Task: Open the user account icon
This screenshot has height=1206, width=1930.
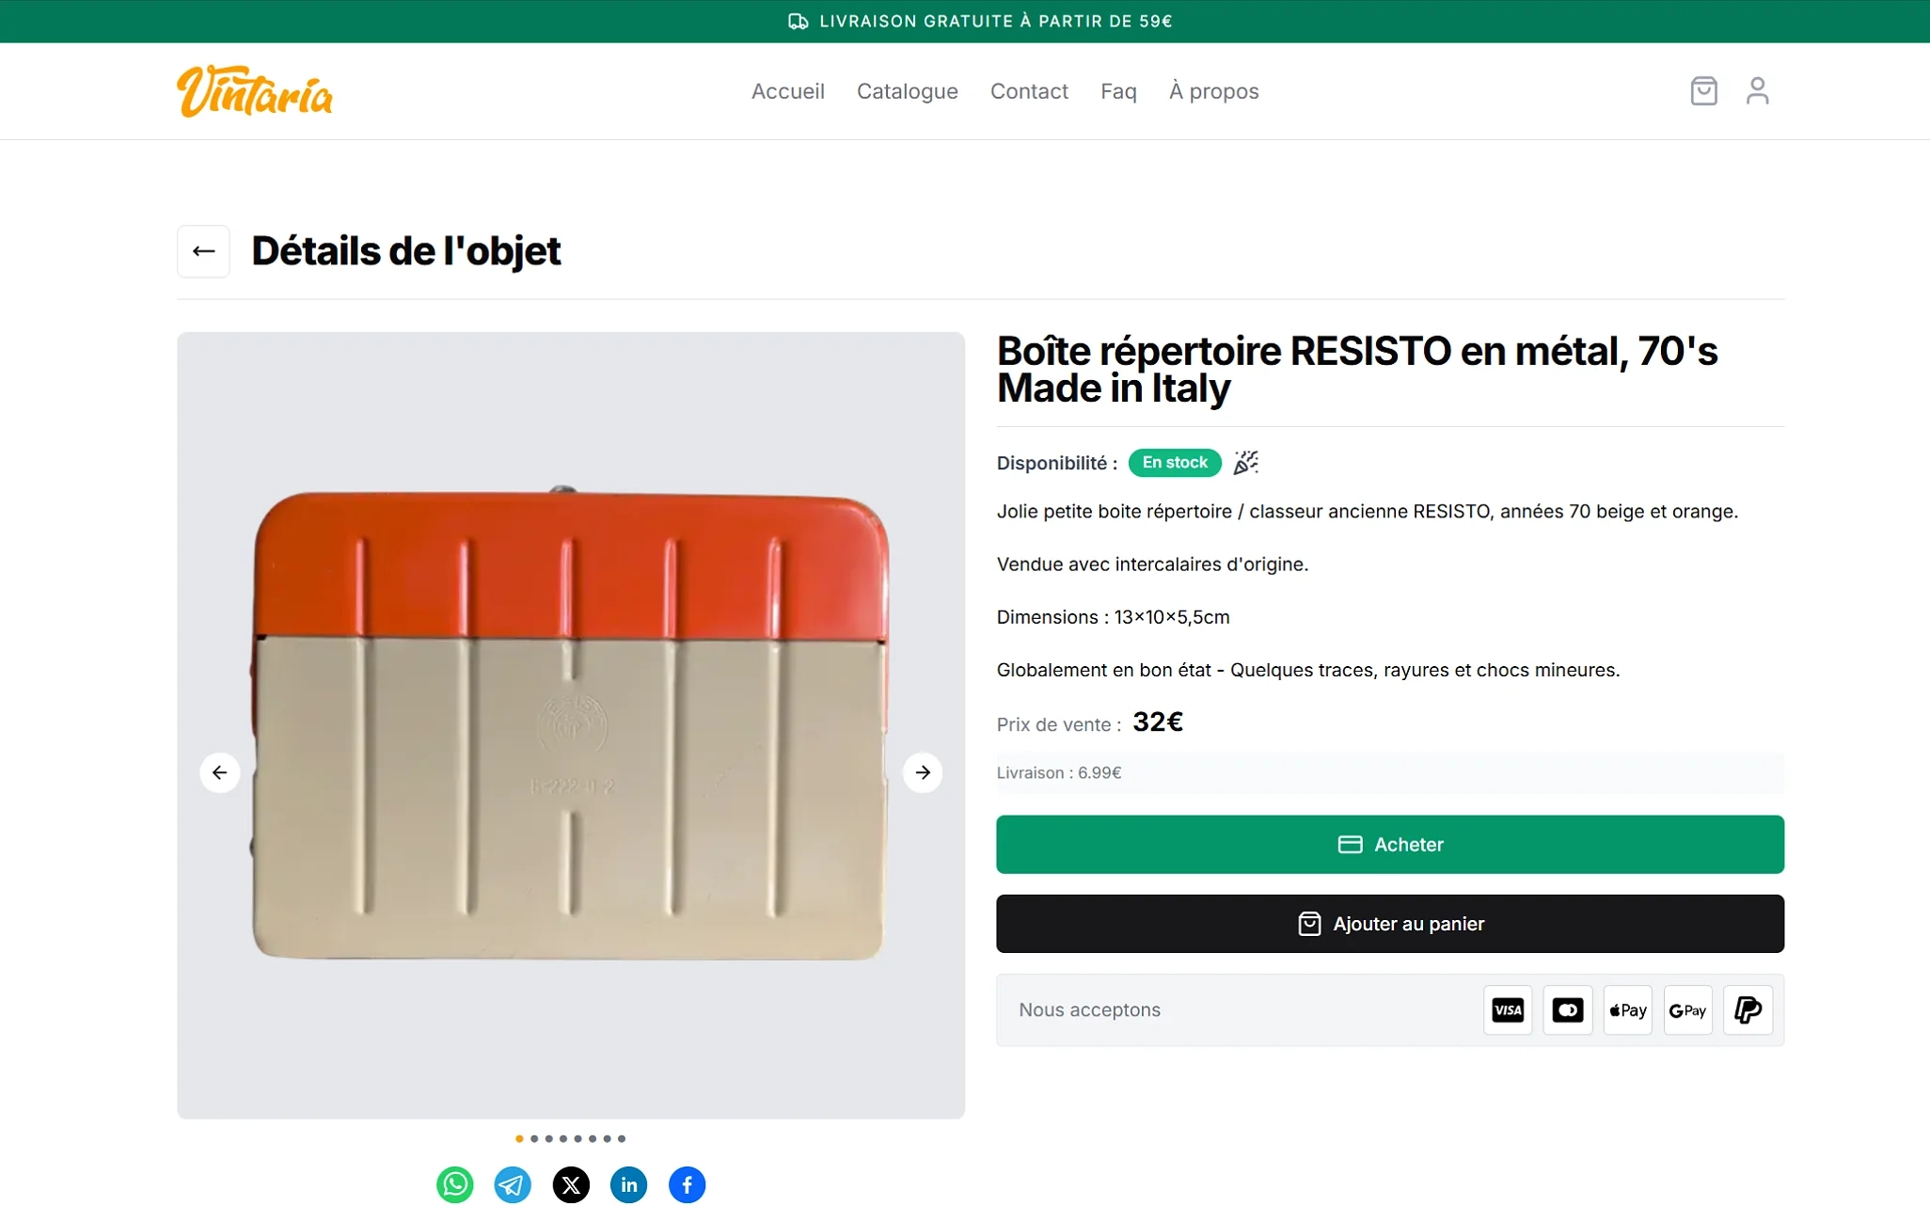Action: tap(1757, 91)
